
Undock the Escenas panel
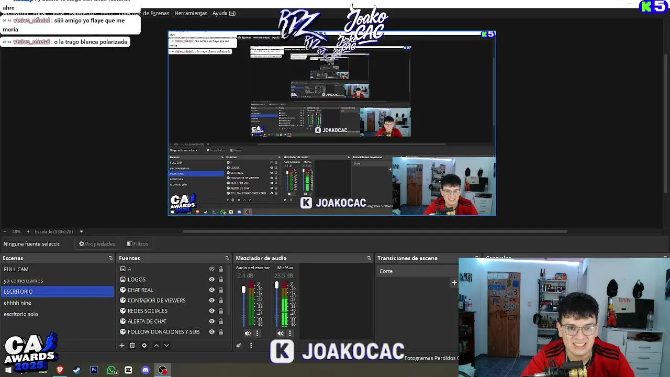point(110,258)
